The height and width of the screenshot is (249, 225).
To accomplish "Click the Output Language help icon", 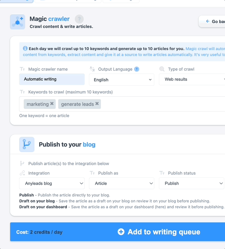I will [x=136, y=69].
